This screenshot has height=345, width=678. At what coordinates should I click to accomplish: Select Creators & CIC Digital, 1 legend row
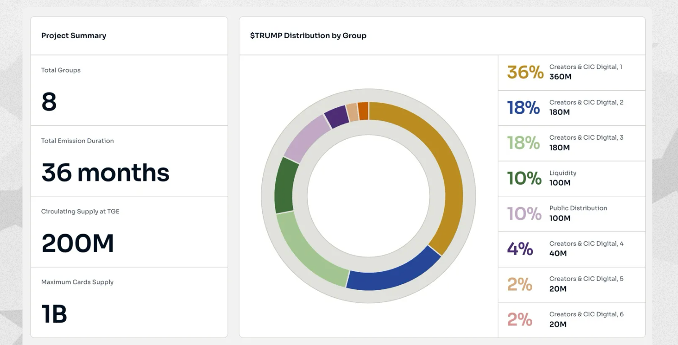click(571, 72)
